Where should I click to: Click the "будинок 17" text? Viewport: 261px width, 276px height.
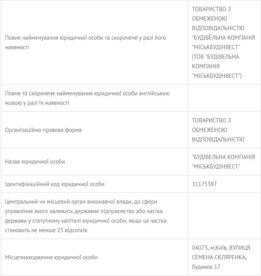(206, 267)
